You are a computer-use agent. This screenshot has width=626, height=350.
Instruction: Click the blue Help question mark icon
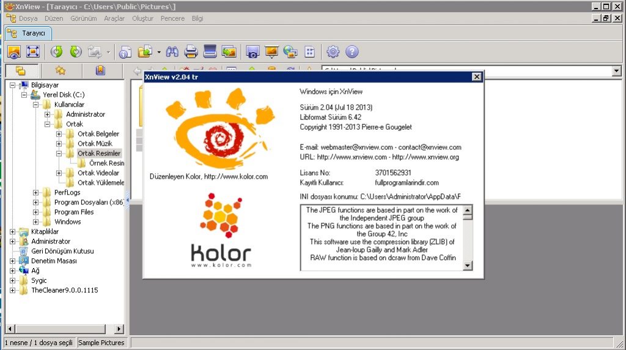point(352,52)
